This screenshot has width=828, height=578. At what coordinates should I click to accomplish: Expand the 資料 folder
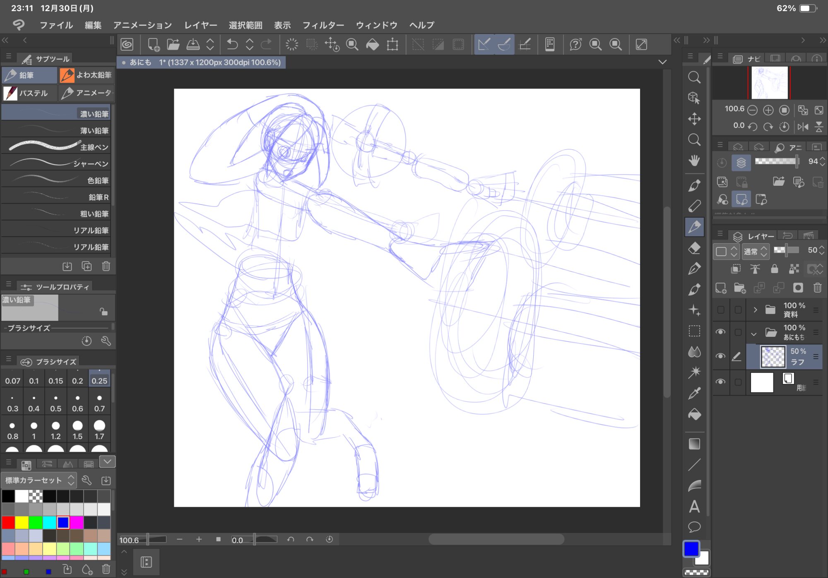755,309
